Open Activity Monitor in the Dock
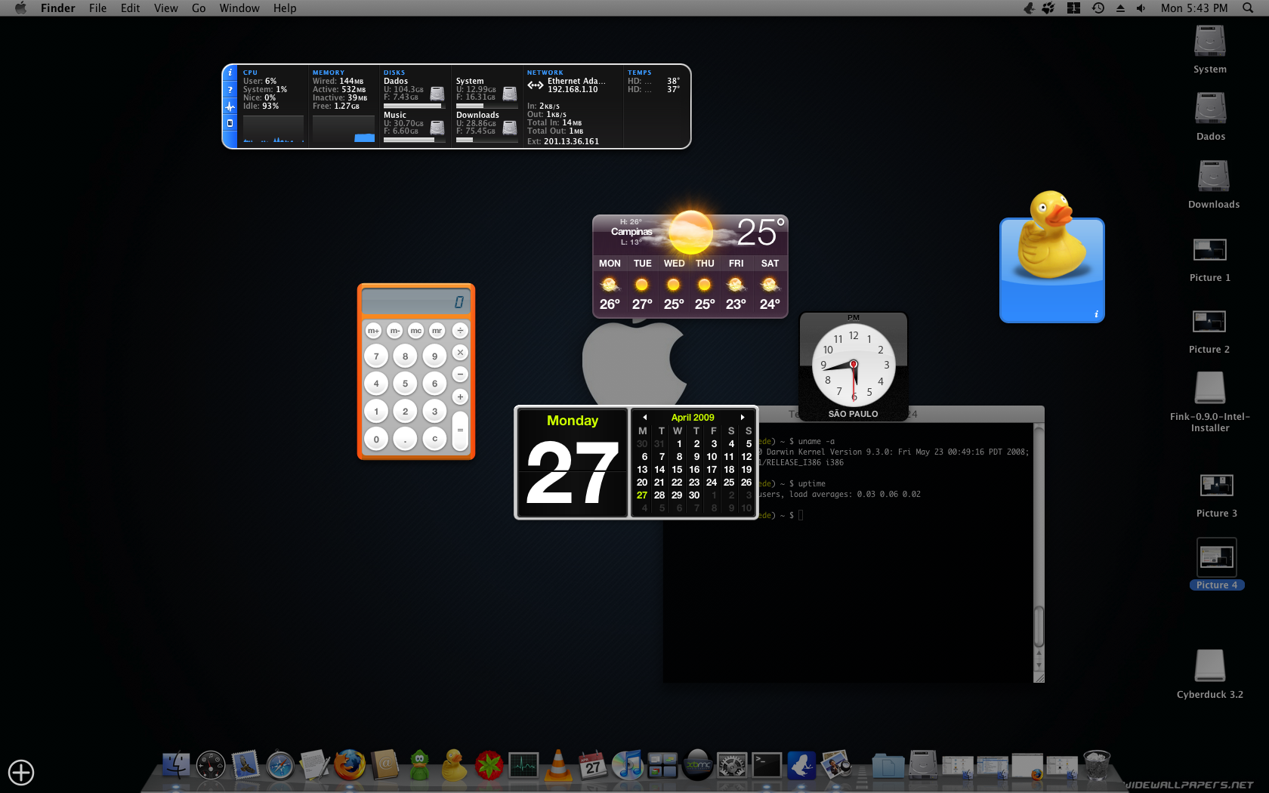This screenshot has height=793, width=1269. point(523,765)
